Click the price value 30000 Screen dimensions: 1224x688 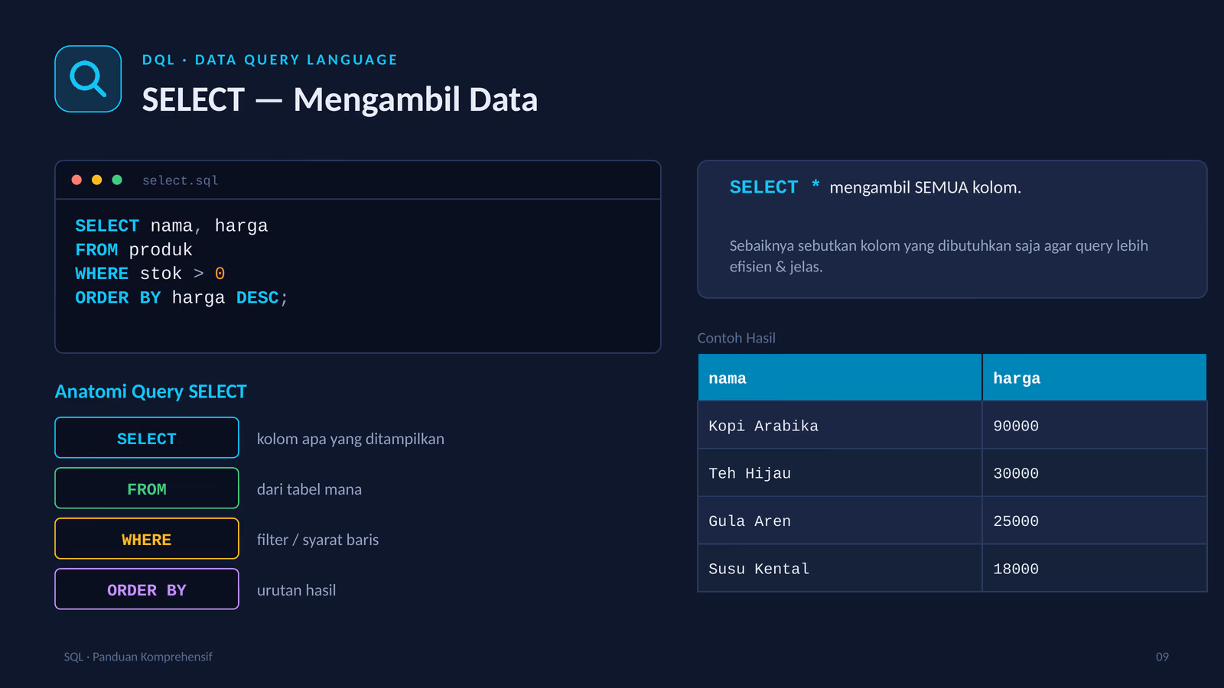(1016, 473)
